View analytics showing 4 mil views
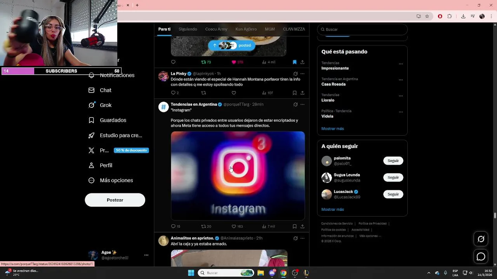The height and width of the screenshot is (279, 497). pyautogui.click(x=269, y=62)
